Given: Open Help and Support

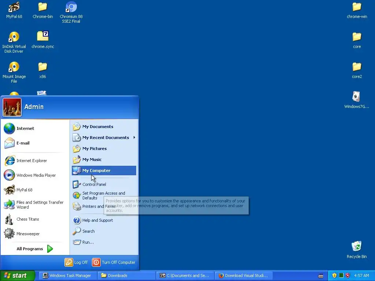Looking at the screenshot, I should pos(104,220).
